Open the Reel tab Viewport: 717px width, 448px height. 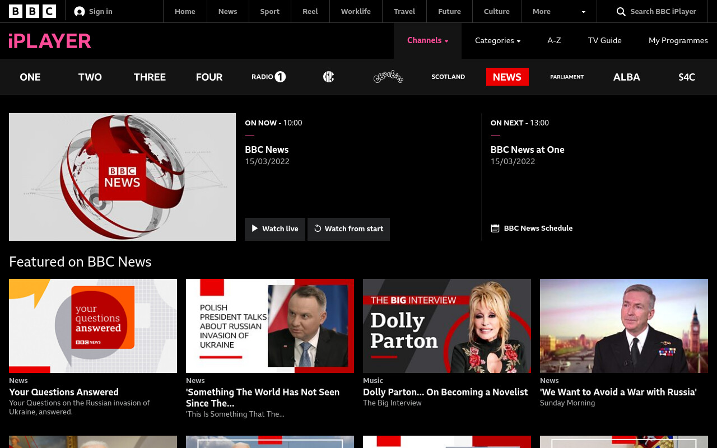tap(310, 11)
